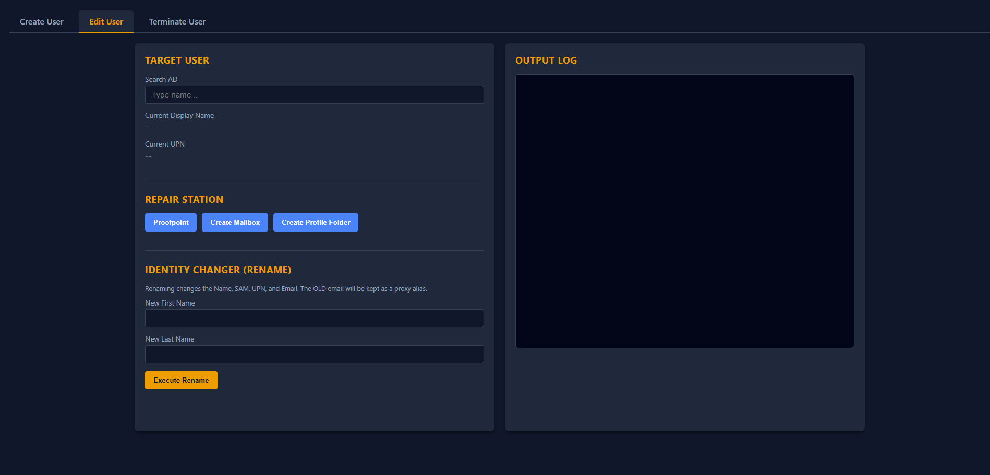Click the Current UPN label
Image resolution: width=990 pixels, height=475 pixels.
(x=165, y=144)
